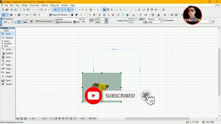Click the Undo icon
The image size is (221, 124).
tap(33, 10)
